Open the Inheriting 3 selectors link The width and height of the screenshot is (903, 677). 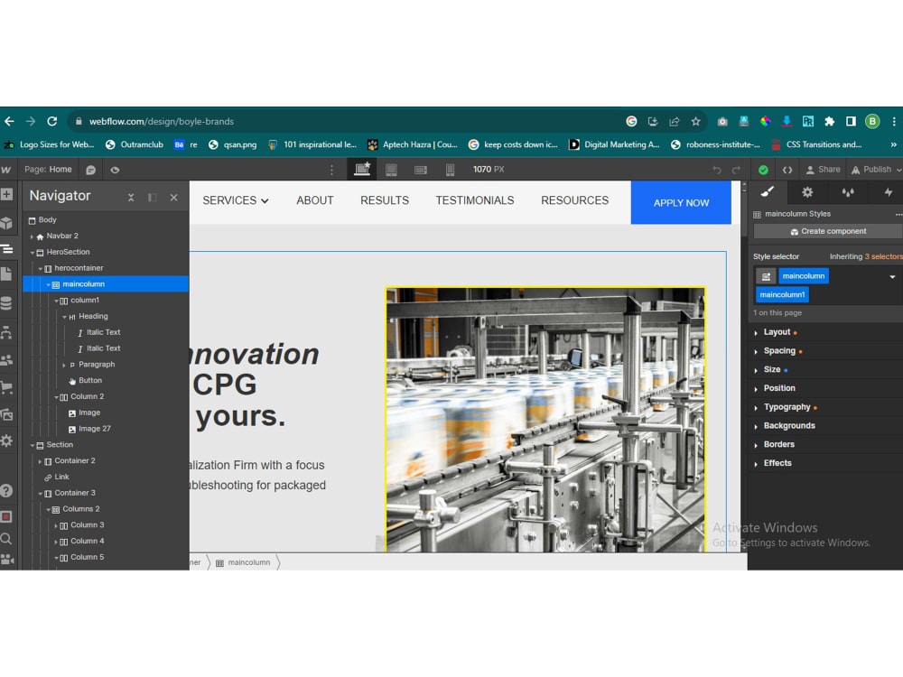pyautogui.click(x=883, y=256)
